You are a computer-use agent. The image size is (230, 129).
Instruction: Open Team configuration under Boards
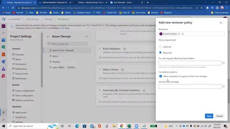24,96
